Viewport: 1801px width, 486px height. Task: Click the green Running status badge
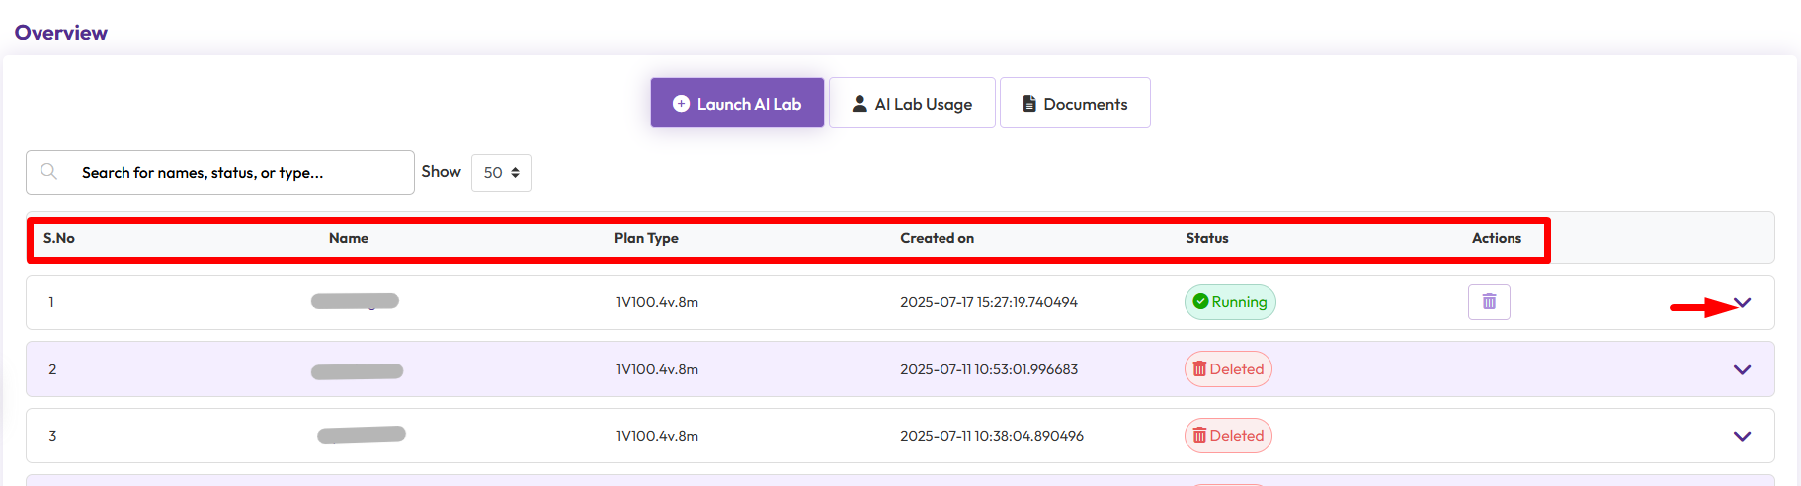(x=1230, y=302)
